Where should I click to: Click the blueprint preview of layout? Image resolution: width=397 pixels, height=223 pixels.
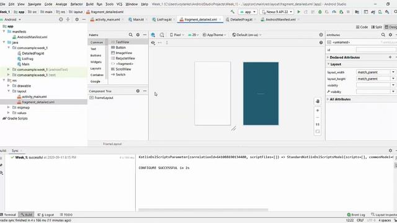pos(261,94)
